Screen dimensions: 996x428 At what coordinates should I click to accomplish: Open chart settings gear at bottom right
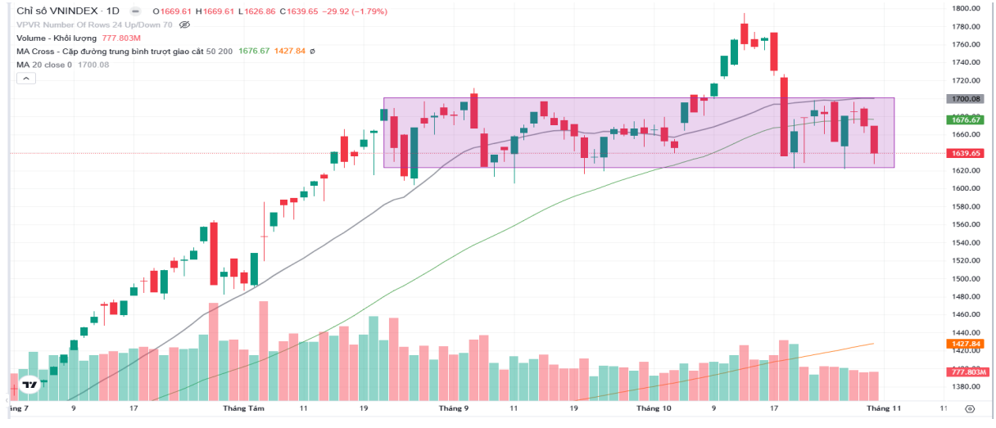[x=970, y=408]
